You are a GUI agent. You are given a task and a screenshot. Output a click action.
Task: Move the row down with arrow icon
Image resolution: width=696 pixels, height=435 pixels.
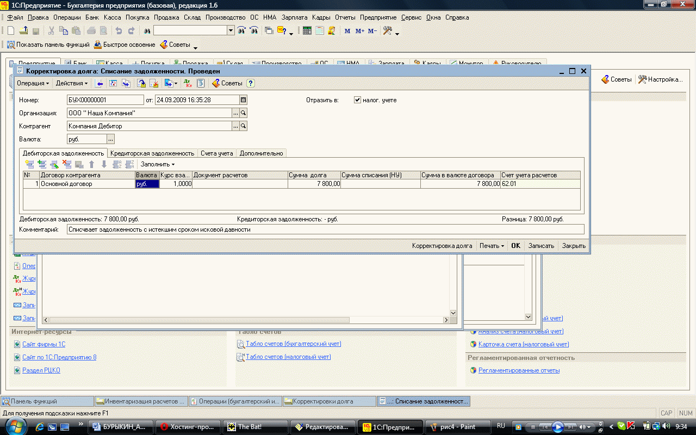pos(104,164)
